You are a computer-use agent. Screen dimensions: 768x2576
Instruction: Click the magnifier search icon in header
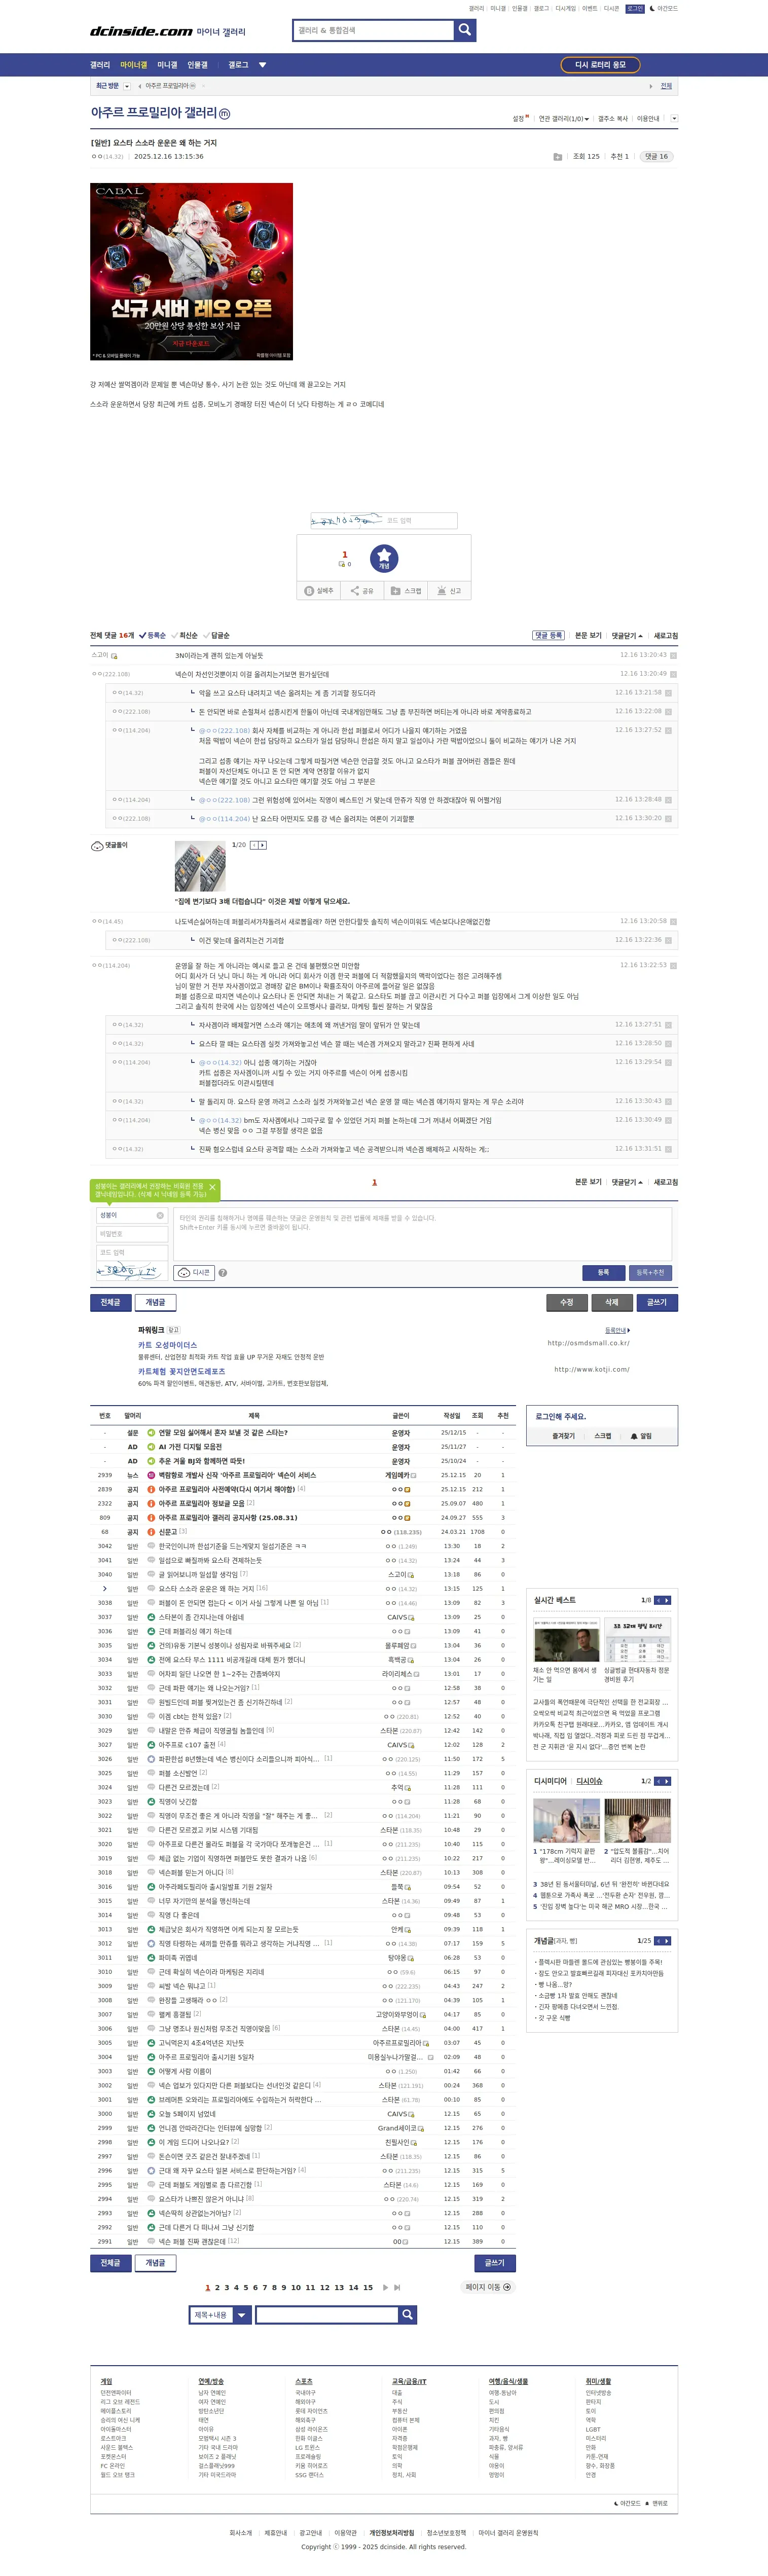coord(464,30)
